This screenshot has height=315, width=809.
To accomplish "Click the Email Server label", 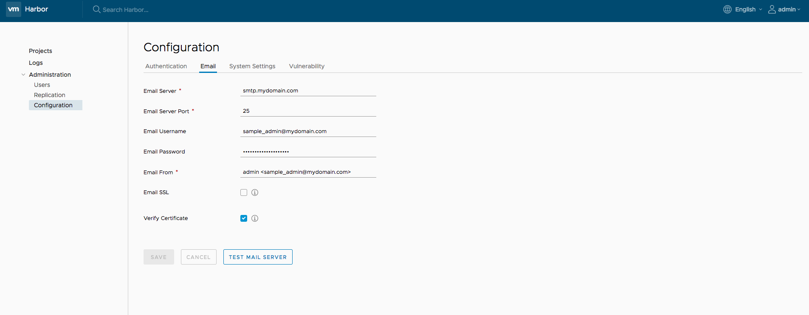I will [x=160, y=91].
